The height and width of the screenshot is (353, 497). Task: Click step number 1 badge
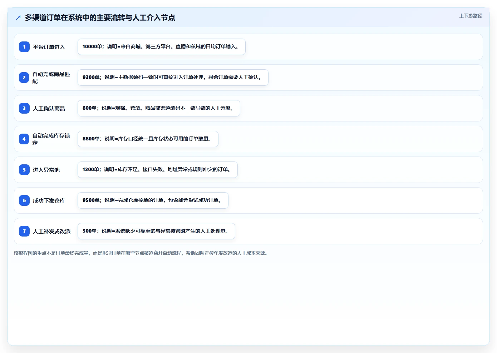24,47
